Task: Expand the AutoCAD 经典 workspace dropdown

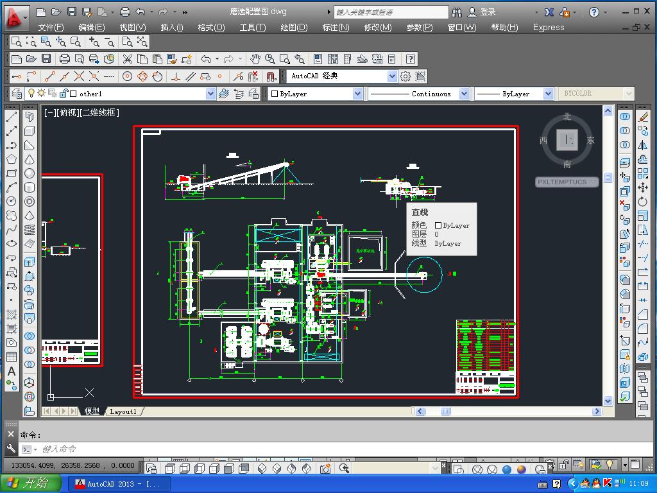Action: pos(392,76)
